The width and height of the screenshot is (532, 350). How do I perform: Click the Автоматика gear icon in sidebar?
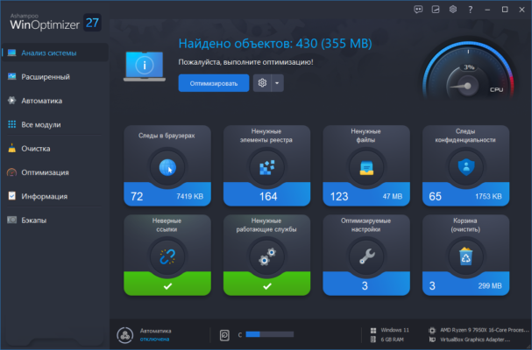[x=12, y=101]
